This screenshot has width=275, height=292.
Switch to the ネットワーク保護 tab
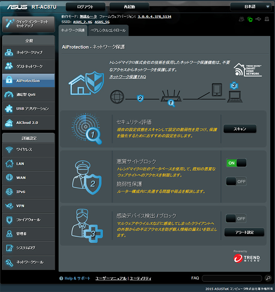click(x=73, y=30)
